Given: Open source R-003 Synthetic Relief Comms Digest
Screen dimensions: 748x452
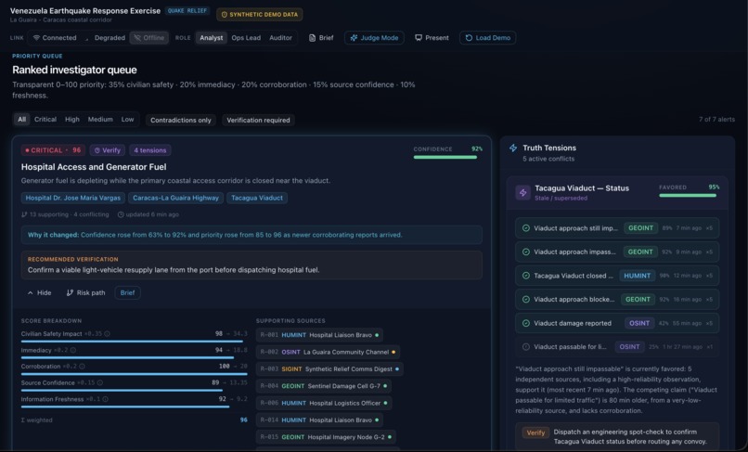Looking at the screenshot, I should 329,369.
